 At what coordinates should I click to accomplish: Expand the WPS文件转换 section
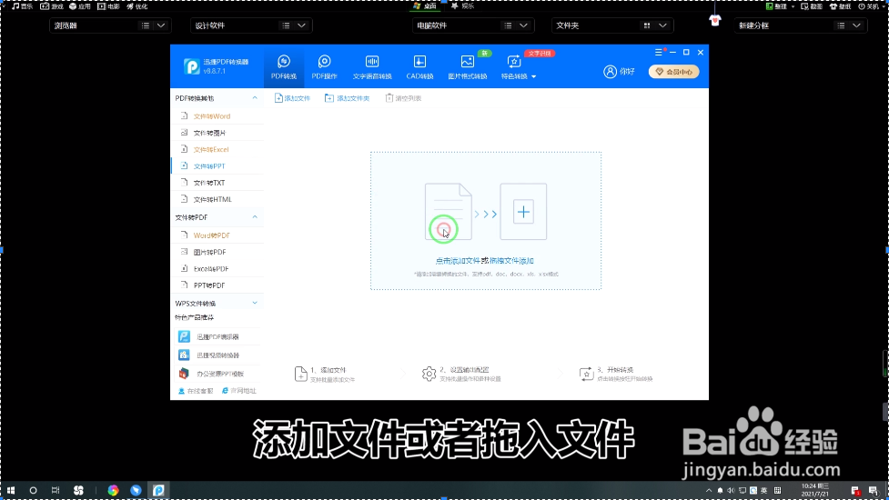(x=255, y=303)
